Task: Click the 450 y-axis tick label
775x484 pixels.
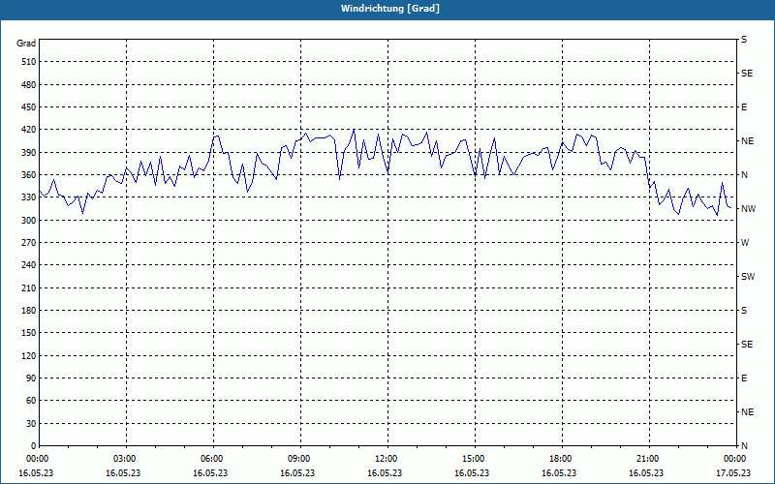Action: coord(29,107)
